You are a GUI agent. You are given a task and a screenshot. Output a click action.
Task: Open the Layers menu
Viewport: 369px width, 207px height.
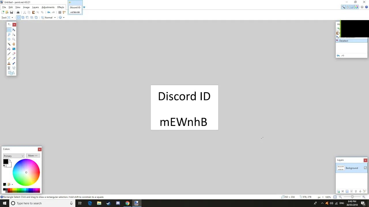(x=35, y=7)
